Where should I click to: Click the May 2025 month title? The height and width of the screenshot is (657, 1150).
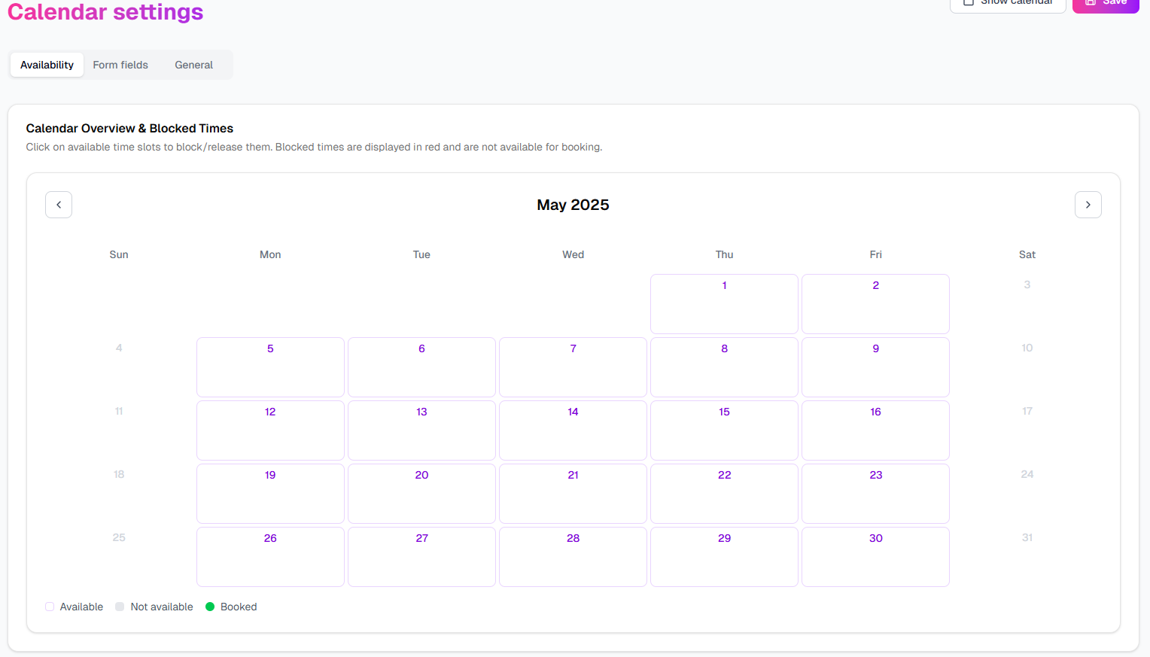(x=573, y=205)
